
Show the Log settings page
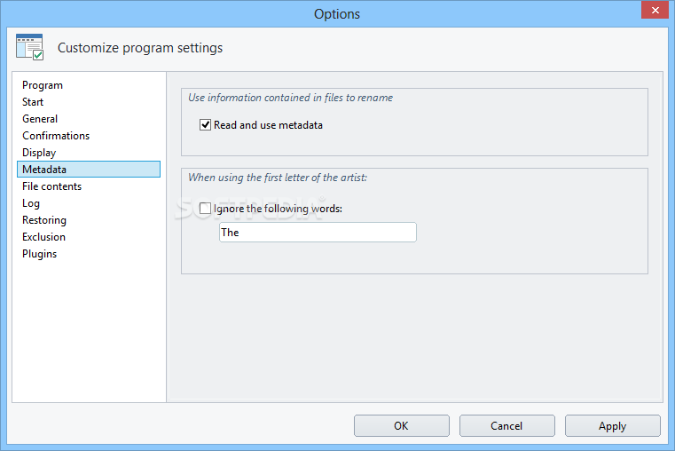click(30, 203)
